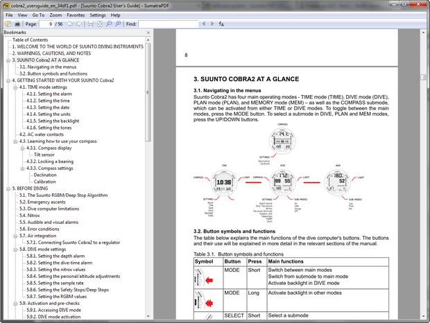Collapse 5.7. Air integration node

click(x=15, y=236)
